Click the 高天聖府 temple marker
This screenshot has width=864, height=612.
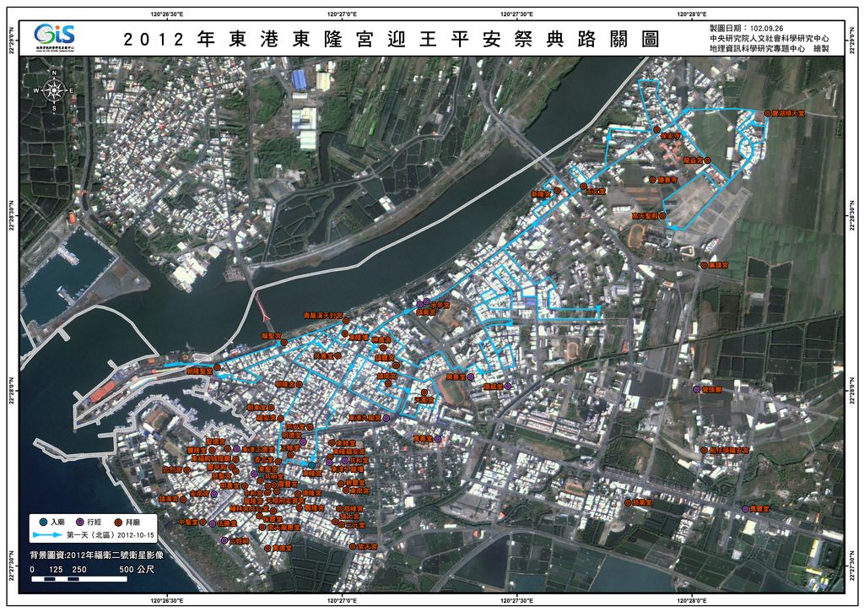tap(663, 216)
